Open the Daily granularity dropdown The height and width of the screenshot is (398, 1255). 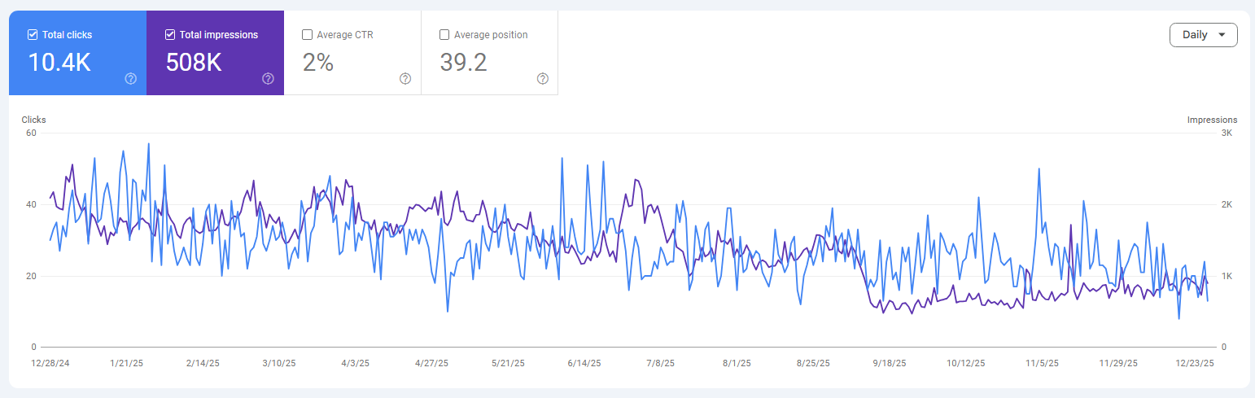(1203, 35)
